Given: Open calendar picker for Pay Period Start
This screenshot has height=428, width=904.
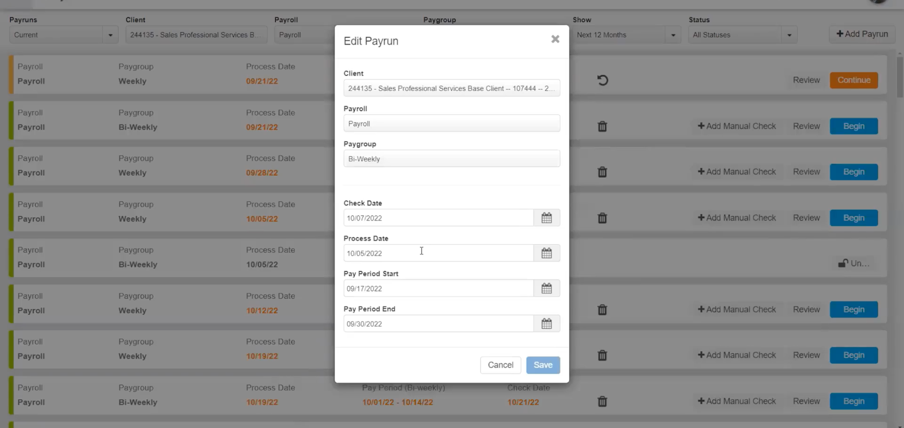Looking at the screenshot, I should point(546,288).
